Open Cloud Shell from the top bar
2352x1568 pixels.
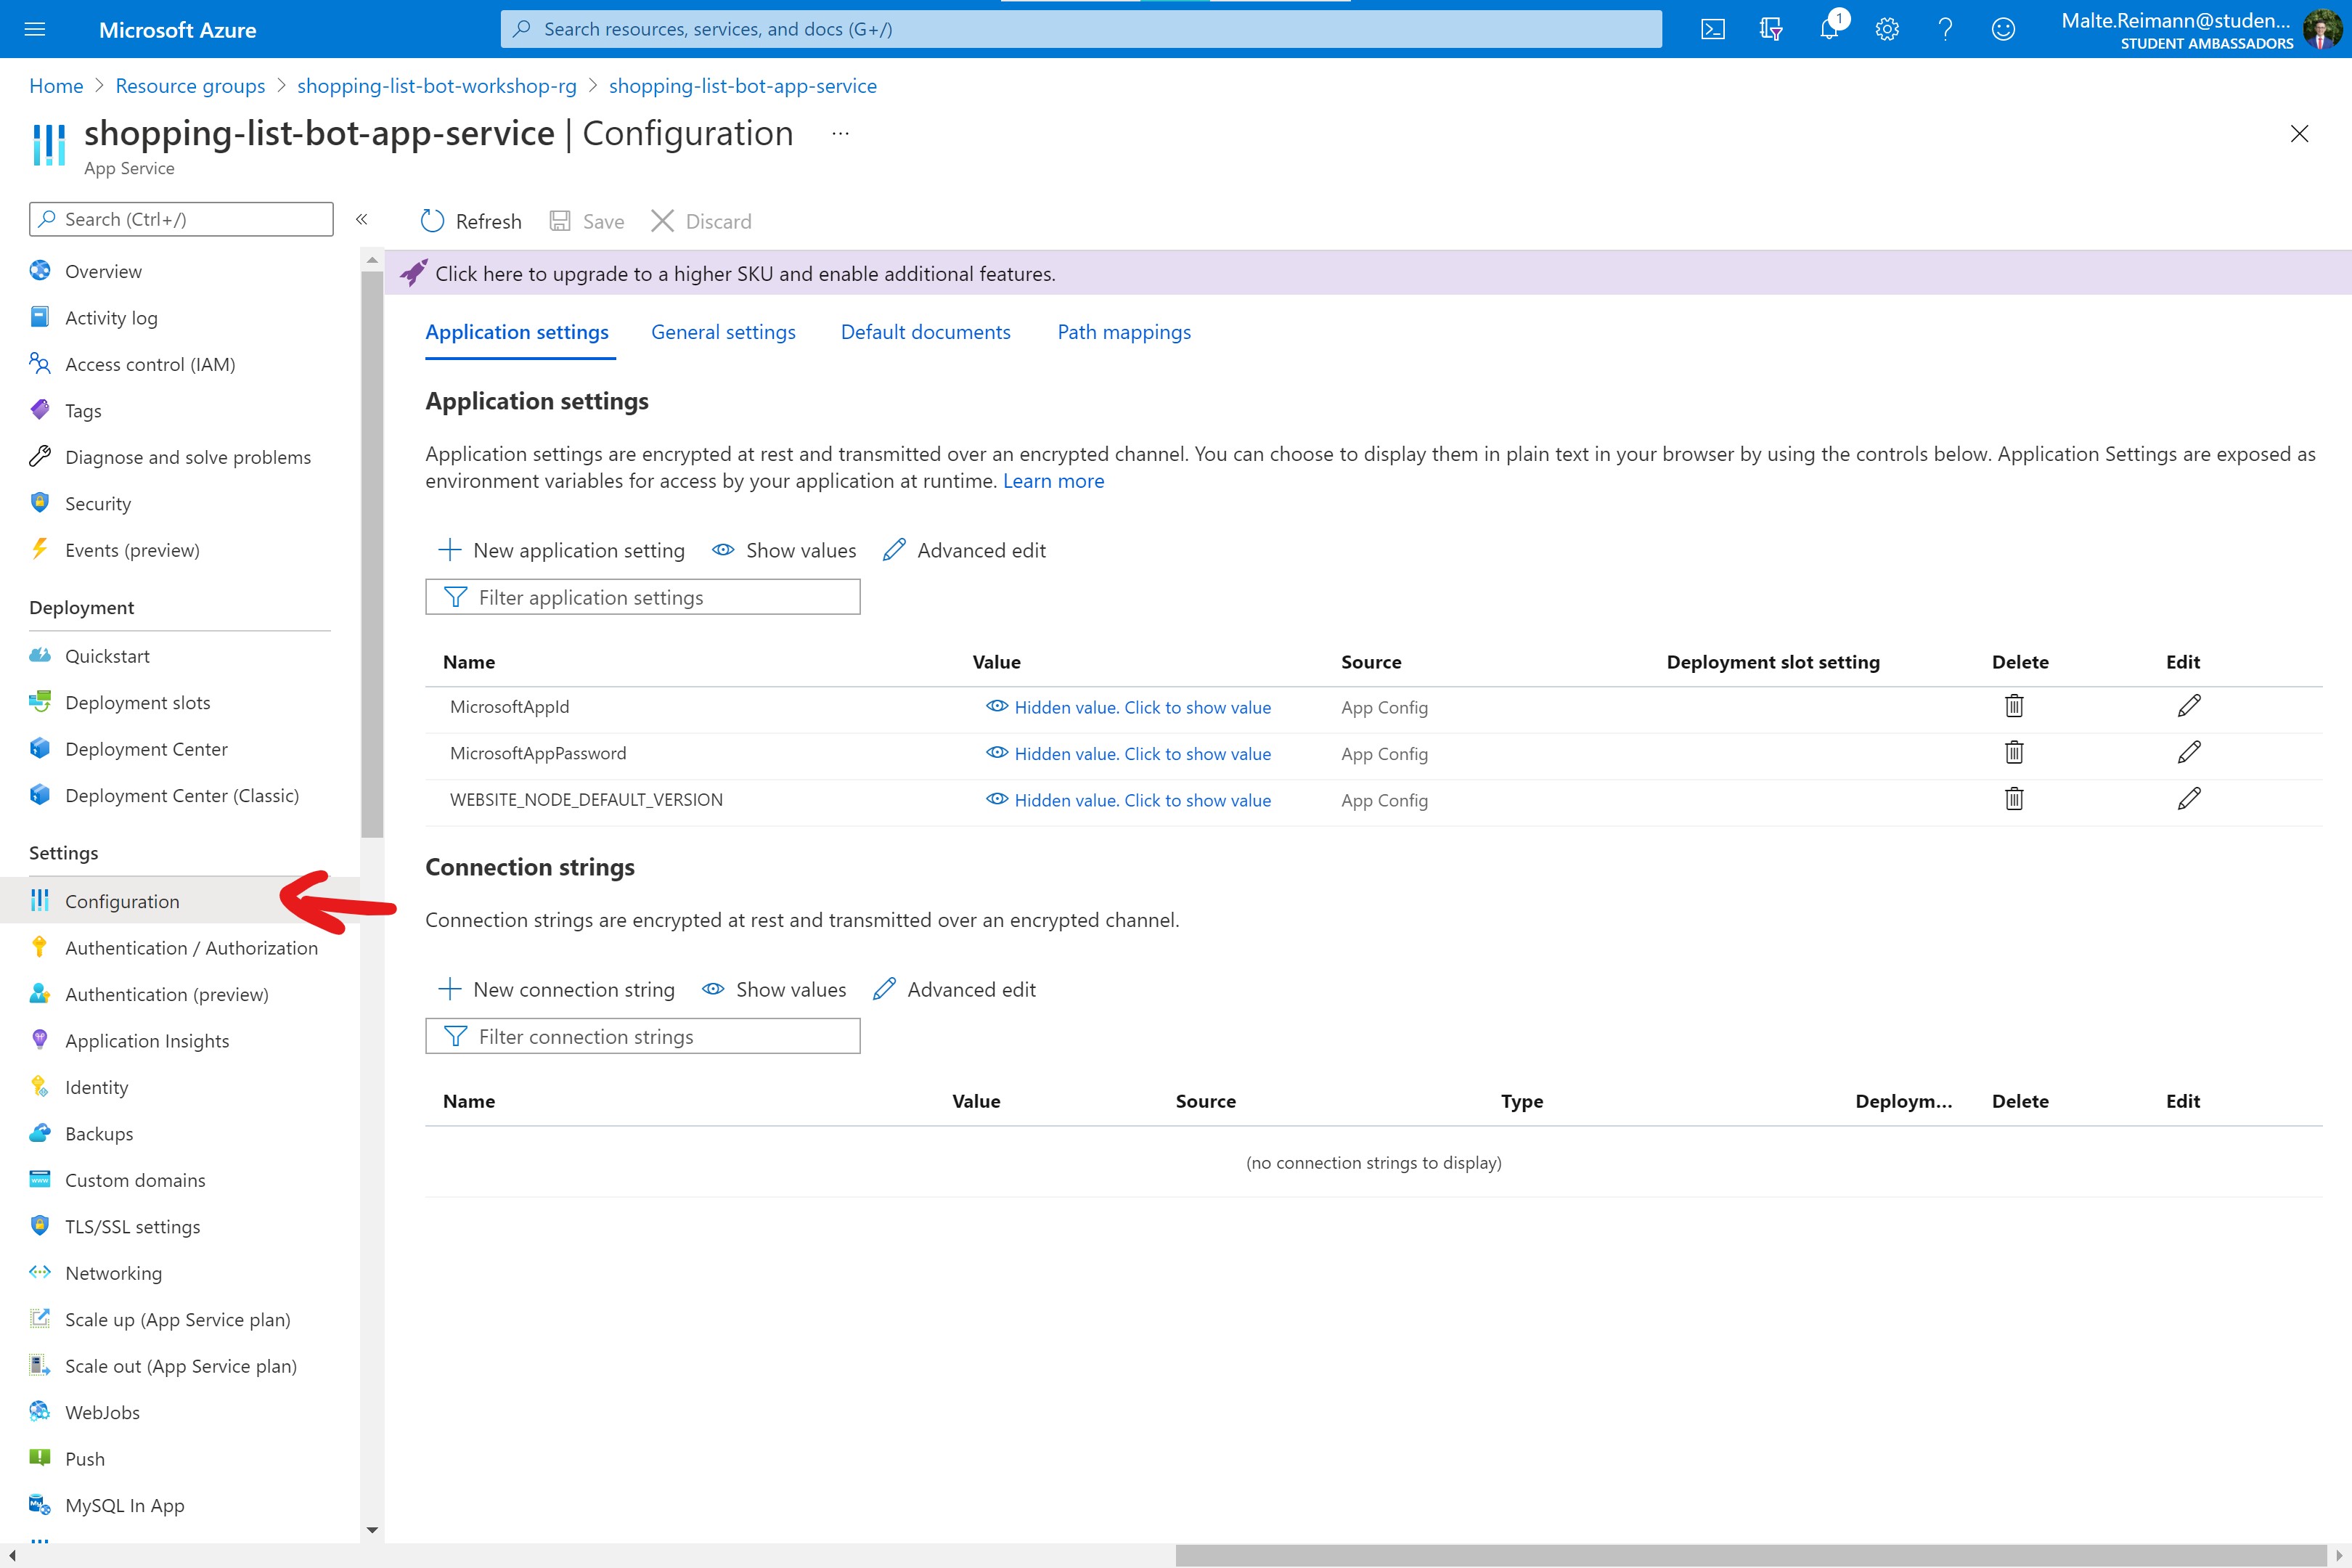(1712, 29)
